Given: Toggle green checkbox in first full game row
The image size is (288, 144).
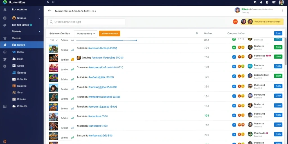Looking at the screenshot, I should tap(234, 47).
